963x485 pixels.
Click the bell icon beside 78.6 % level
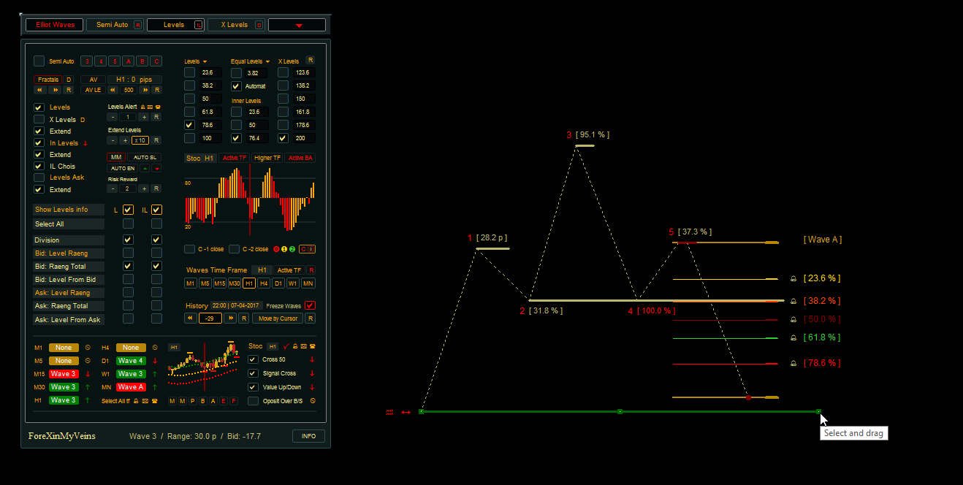tap(793, 364)
